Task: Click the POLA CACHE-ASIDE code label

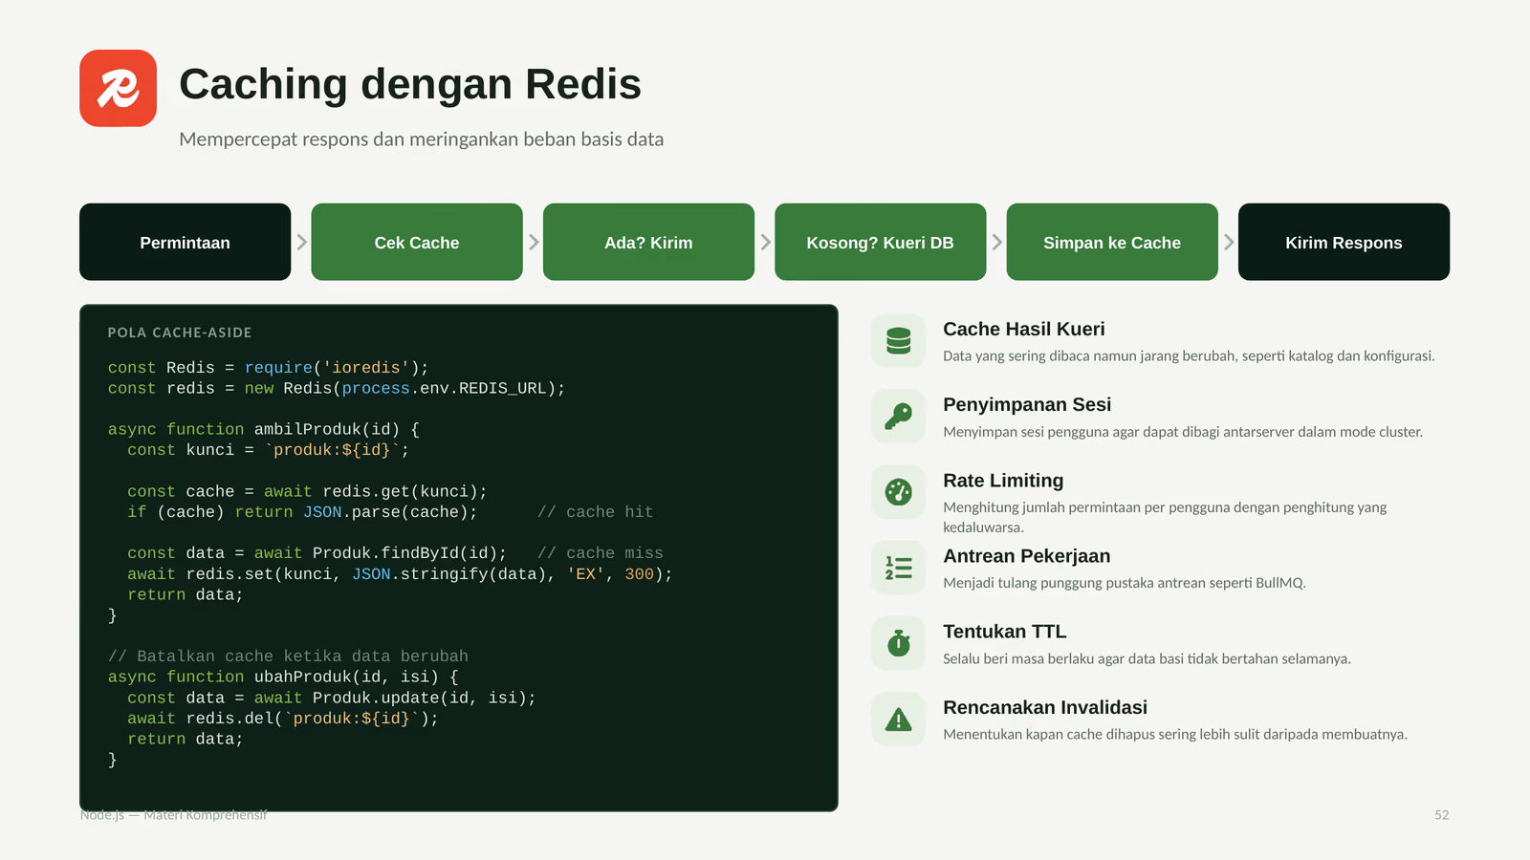Action: coord(180,333)
